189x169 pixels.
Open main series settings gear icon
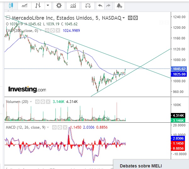(136, 18)
